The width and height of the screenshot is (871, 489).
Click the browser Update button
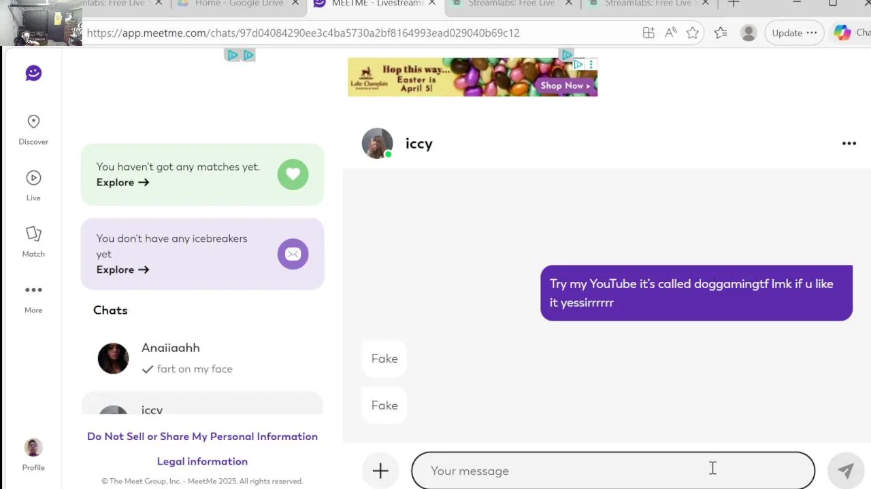794,33
